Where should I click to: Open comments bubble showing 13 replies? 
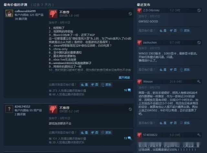point(127,138)
